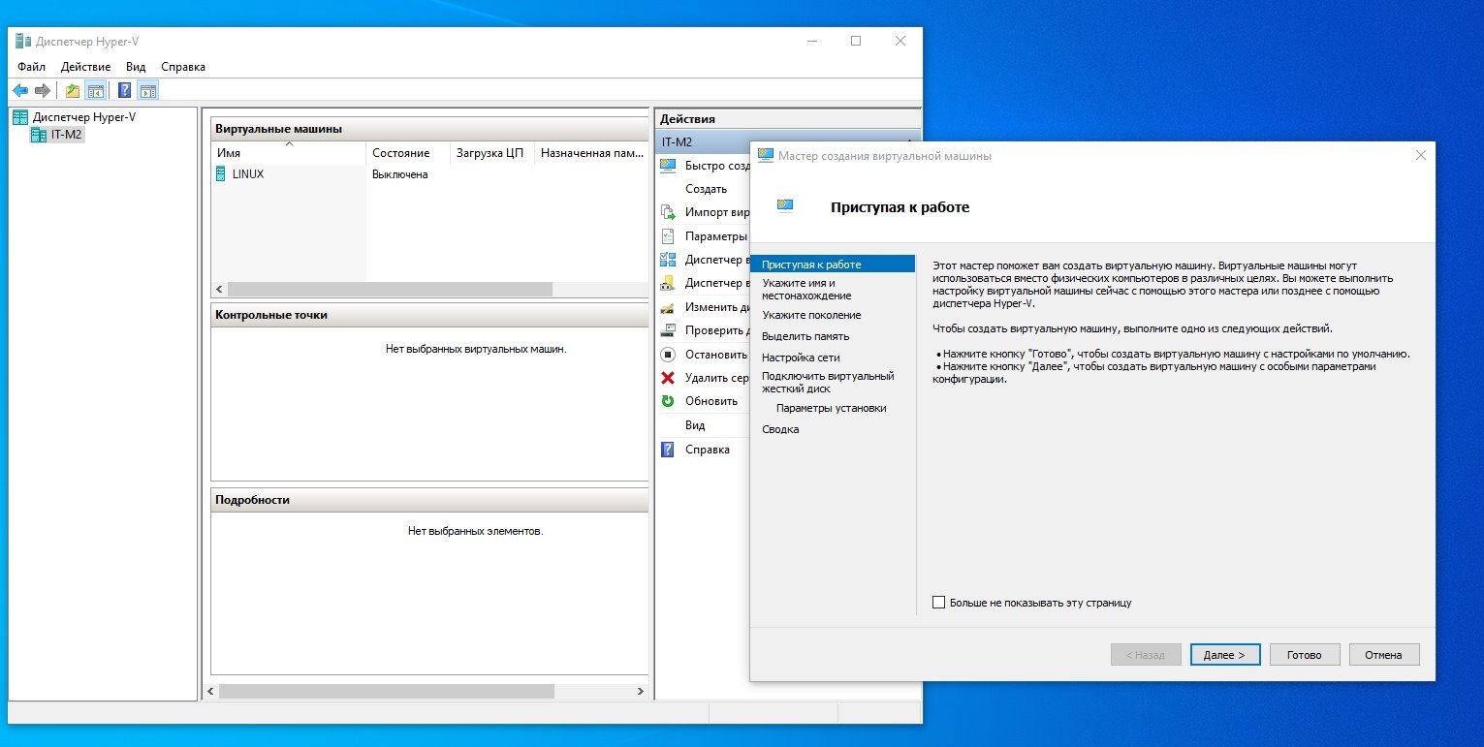Click the Виртуальные машины panel header
The image size is (1484, 747).
click(x=429, y=129)
